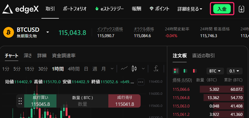Screen dimensions: 249x118
Task: Switch to the 深さ tab
Action: (28, 55)
